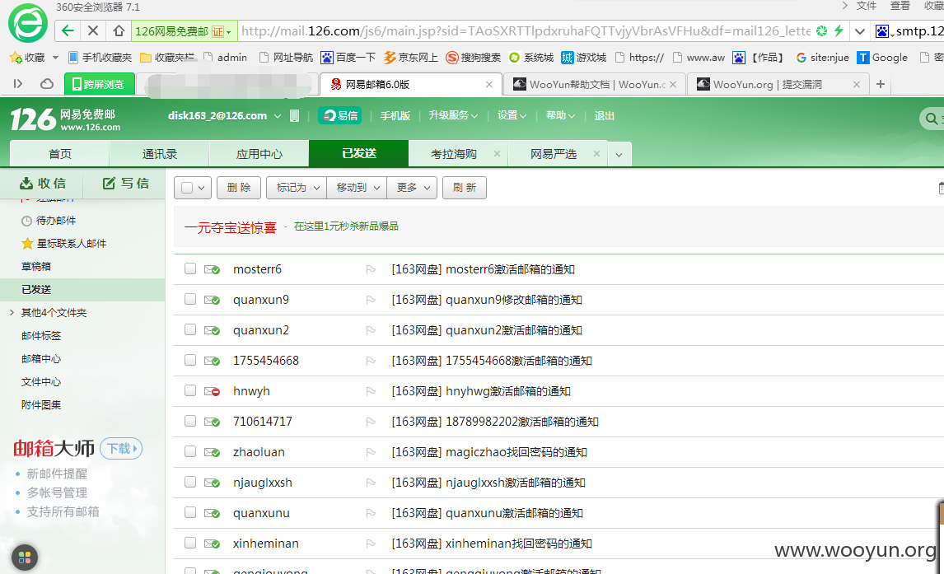944x574 pixels.
Task: Click the browser address bar URL
Action: coord(525,30)
